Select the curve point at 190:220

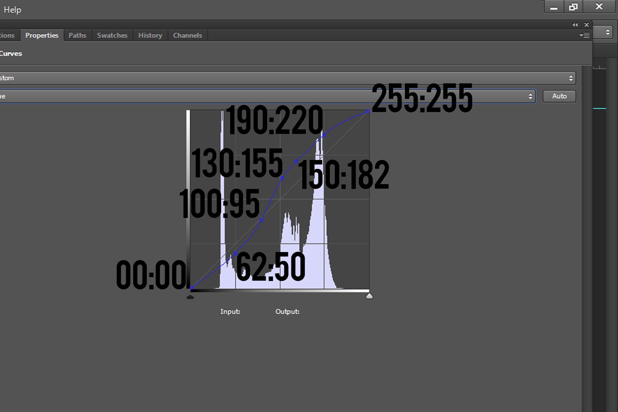(x=324, y=135)
